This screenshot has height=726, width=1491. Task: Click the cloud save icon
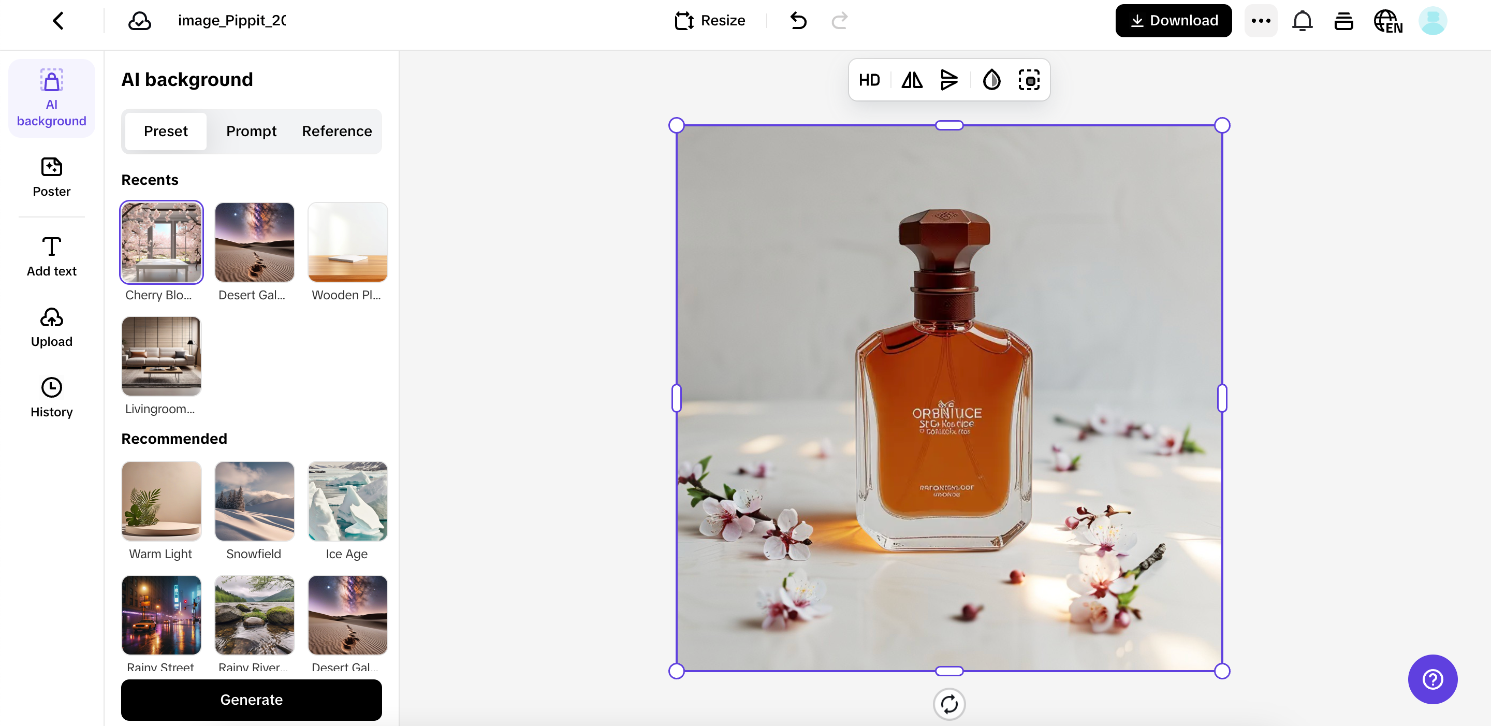click(x=139, y=21)
